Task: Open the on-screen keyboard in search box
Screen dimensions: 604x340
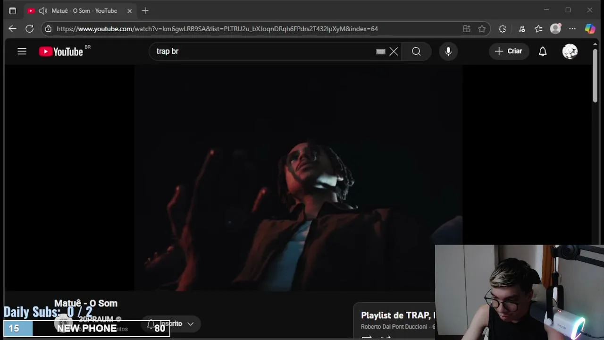Action: click(x=381, y=51)
